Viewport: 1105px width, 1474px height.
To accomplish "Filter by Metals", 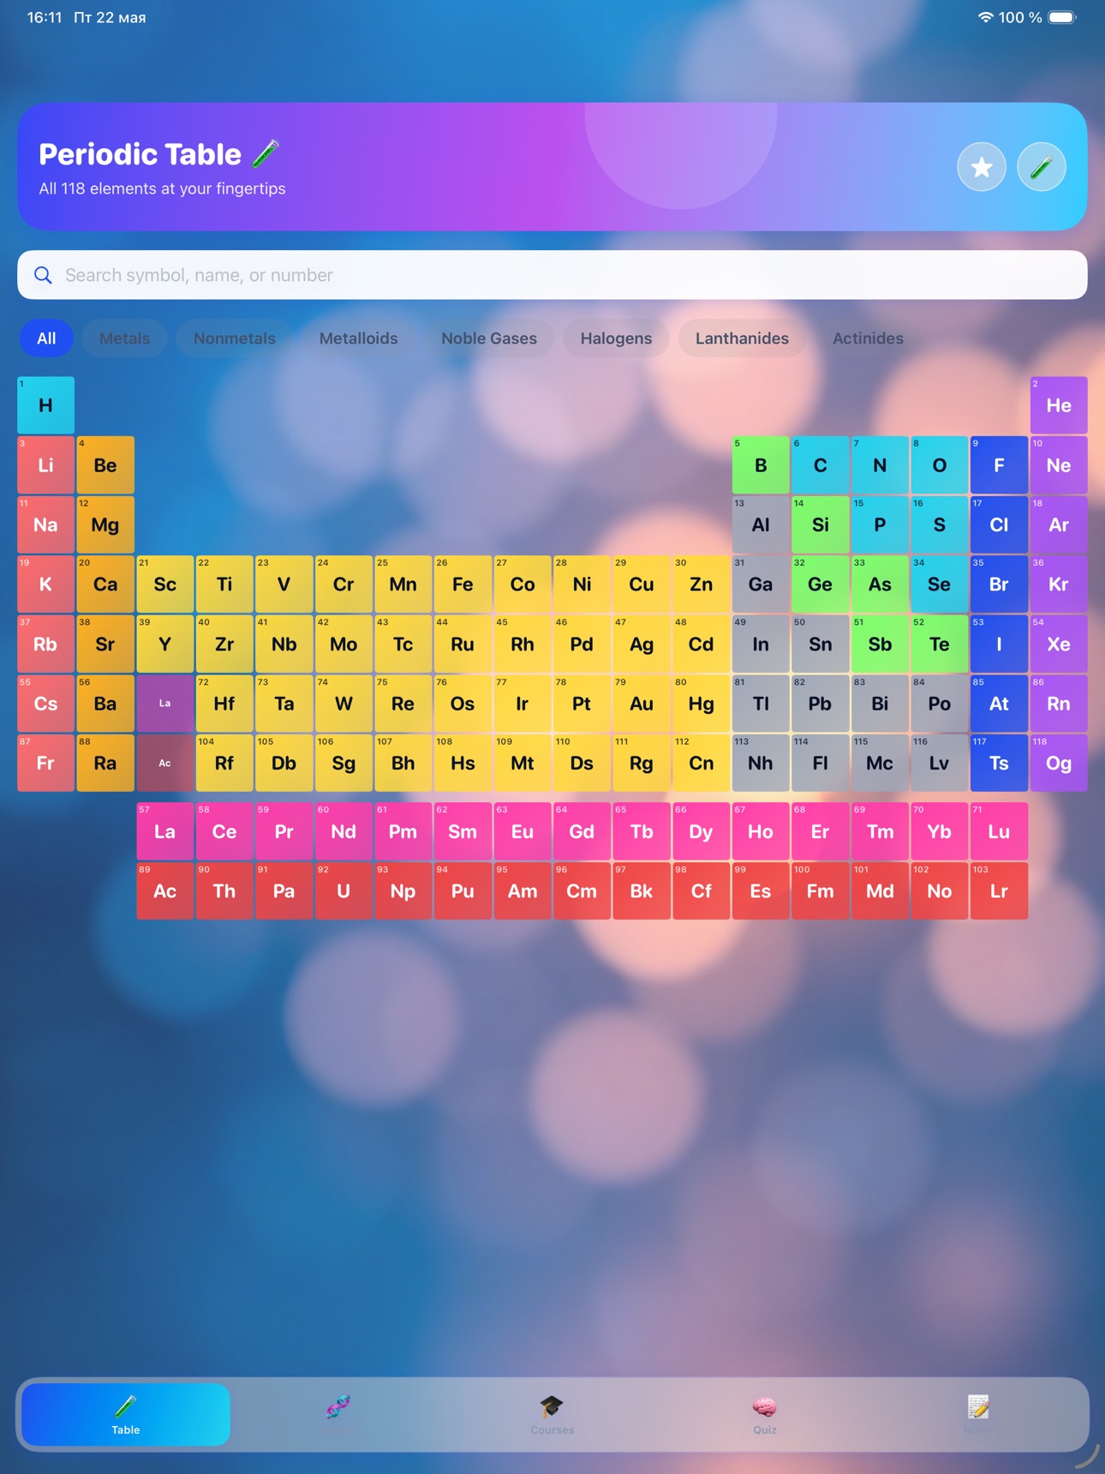I will click(125, 339).
